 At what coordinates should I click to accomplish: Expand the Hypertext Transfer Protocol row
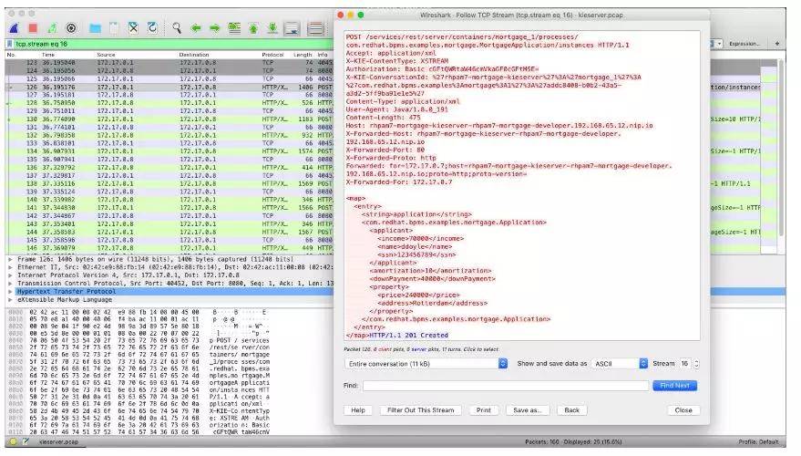(x=10, y=292)
